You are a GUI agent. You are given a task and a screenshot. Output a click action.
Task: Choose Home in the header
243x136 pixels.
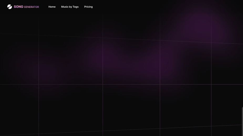click(52, 7)
